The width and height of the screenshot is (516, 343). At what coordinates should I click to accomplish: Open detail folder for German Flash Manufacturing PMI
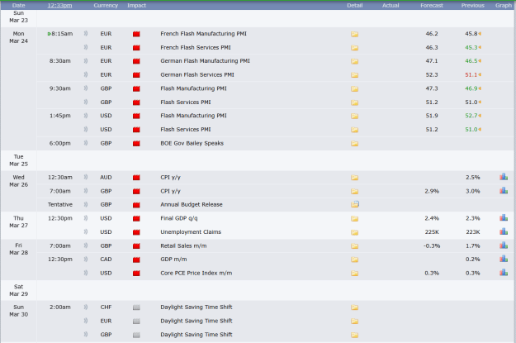tap(354, 61)
